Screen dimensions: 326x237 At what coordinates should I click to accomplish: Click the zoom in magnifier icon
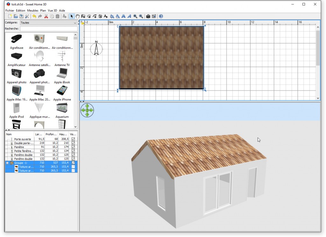pos(136,16)
